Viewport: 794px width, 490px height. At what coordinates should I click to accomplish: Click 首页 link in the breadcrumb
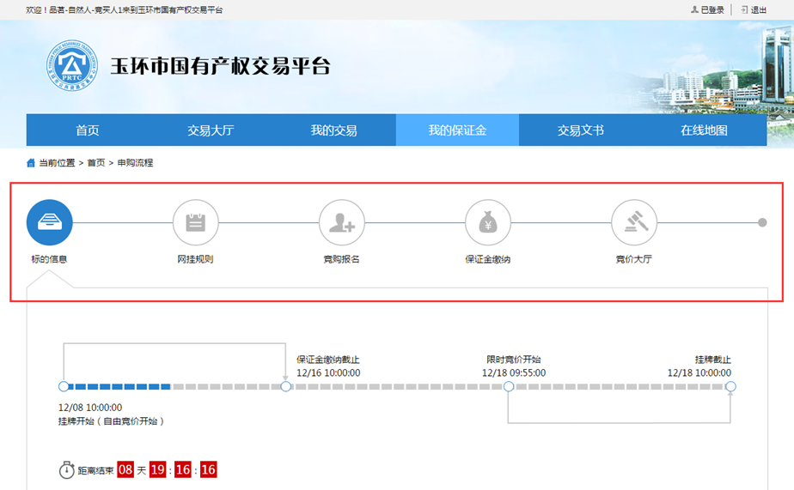click(95, 162)
